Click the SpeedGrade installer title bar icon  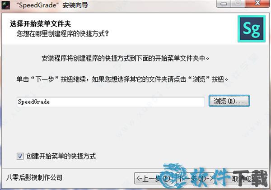[x=5, y=5]
